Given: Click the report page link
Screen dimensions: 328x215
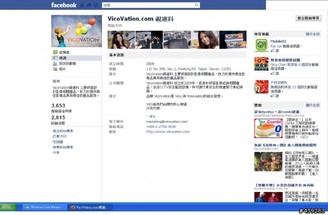Looking at the screenshot, I should click(x=63, y=147).
